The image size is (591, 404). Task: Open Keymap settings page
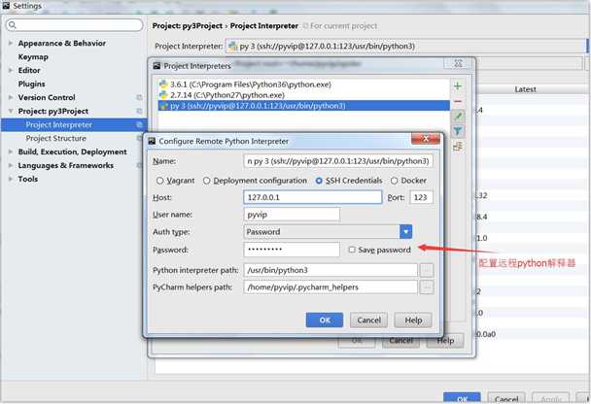click(33, 57)
